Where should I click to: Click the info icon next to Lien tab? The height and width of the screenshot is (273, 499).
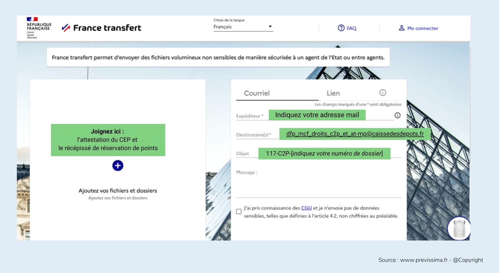pyautogui.click(x=382, y=93)
